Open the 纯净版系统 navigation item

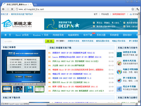point(58,35)
